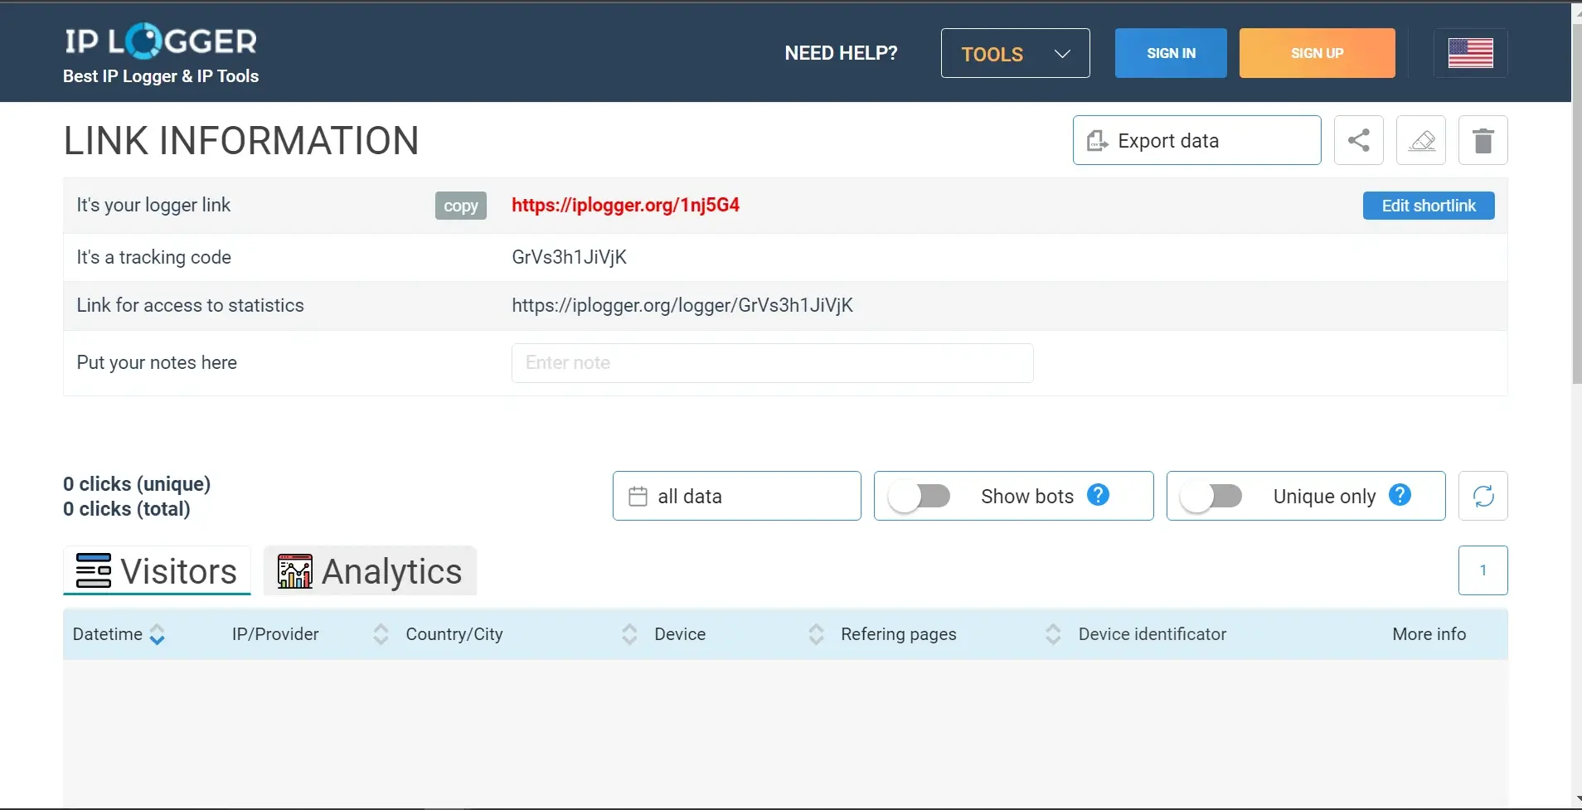Click help icon next to Unique only
1582x810 pixels.
[x=1400, y=495]
